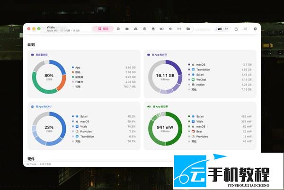This screenshot has width=284, height=190.
Task: Select Bear row in power list
Action: tap(220, 131)
